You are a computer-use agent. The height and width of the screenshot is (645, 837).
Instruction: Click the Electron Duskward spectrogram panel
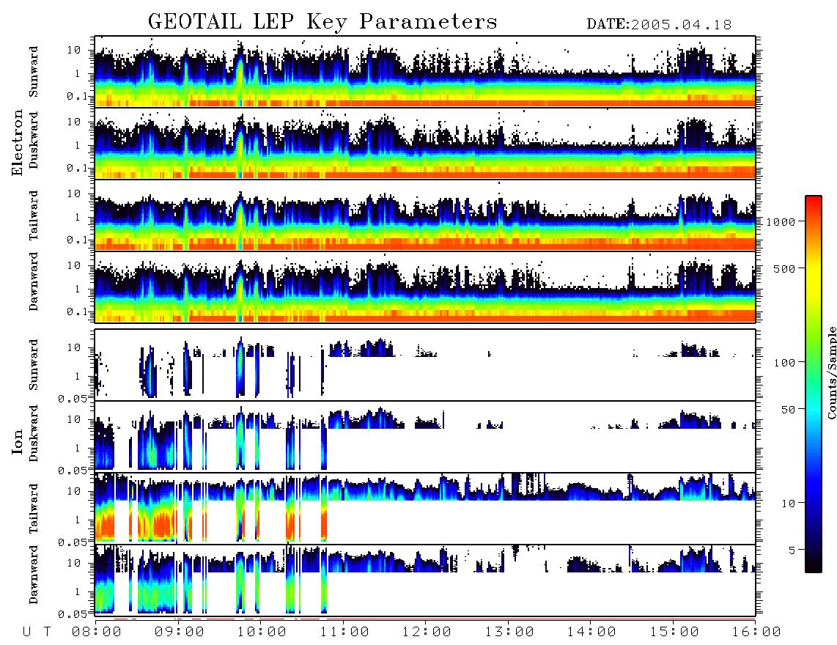pyautogui.click(x=425, y=143)
